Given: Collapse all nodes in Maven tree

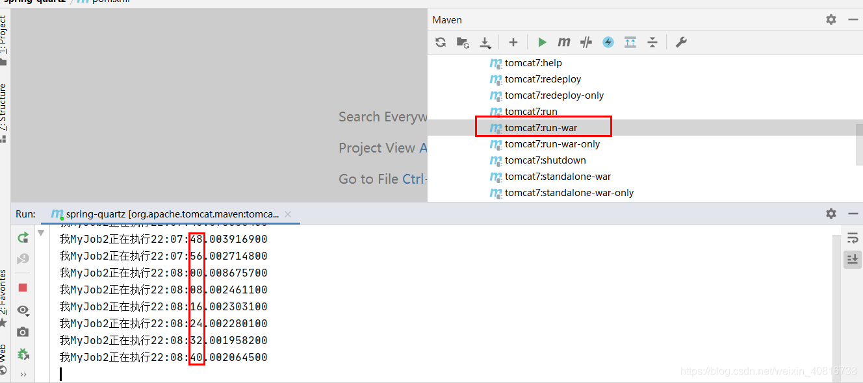Looking at the screenshot, I should [652, 42].
